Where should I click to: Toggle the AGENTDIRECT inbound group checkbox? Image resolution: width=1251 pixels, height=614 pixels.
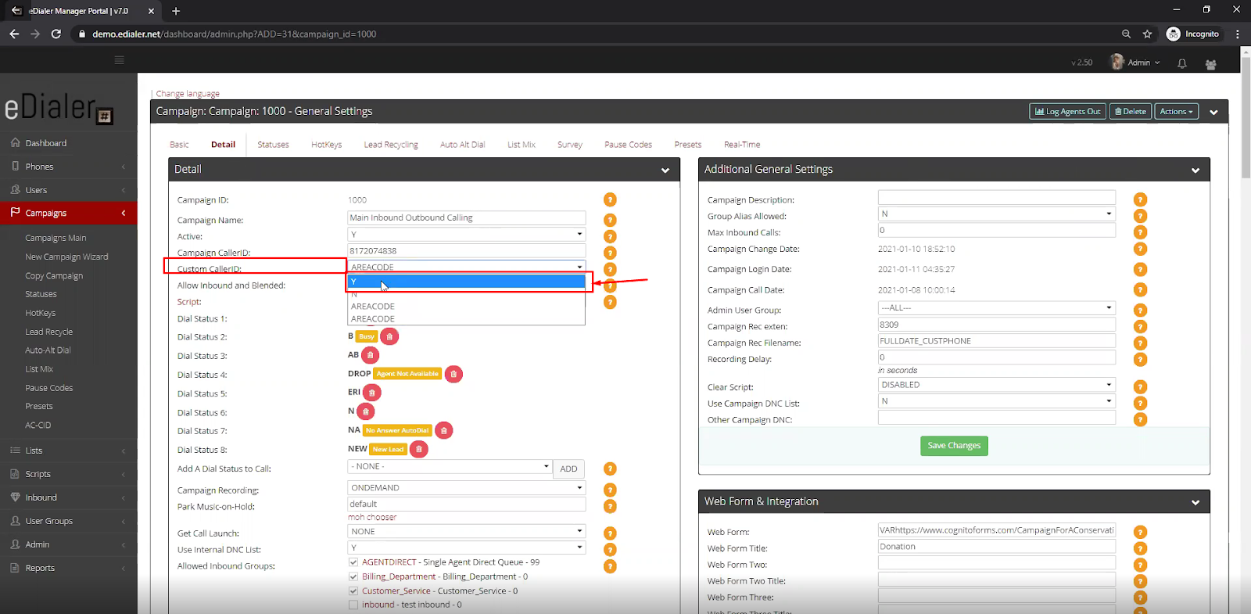(x=353, y=562)
